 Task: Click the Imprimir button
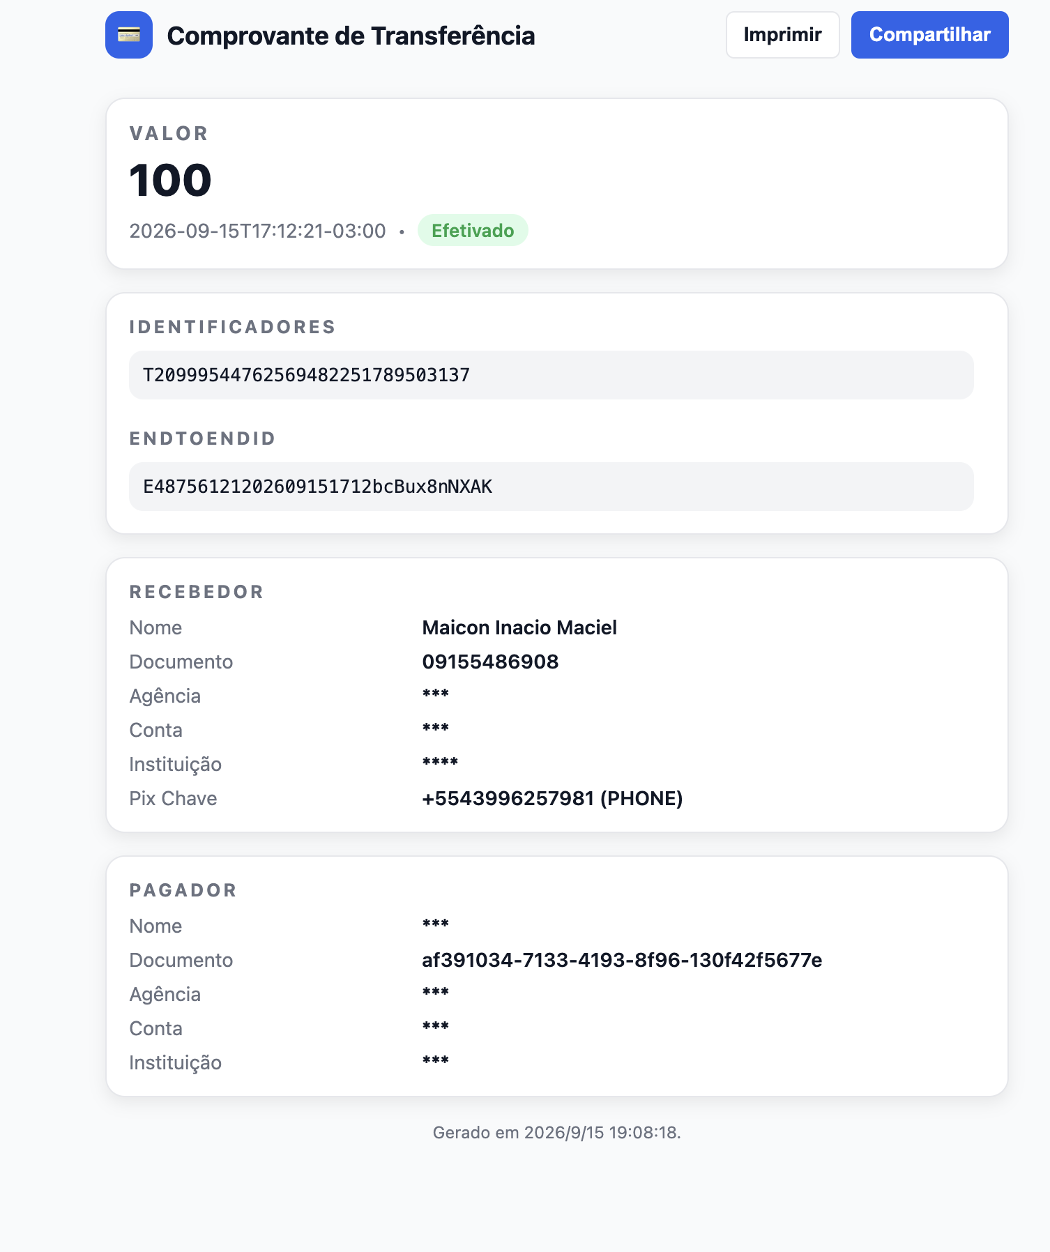click(782, 35)
